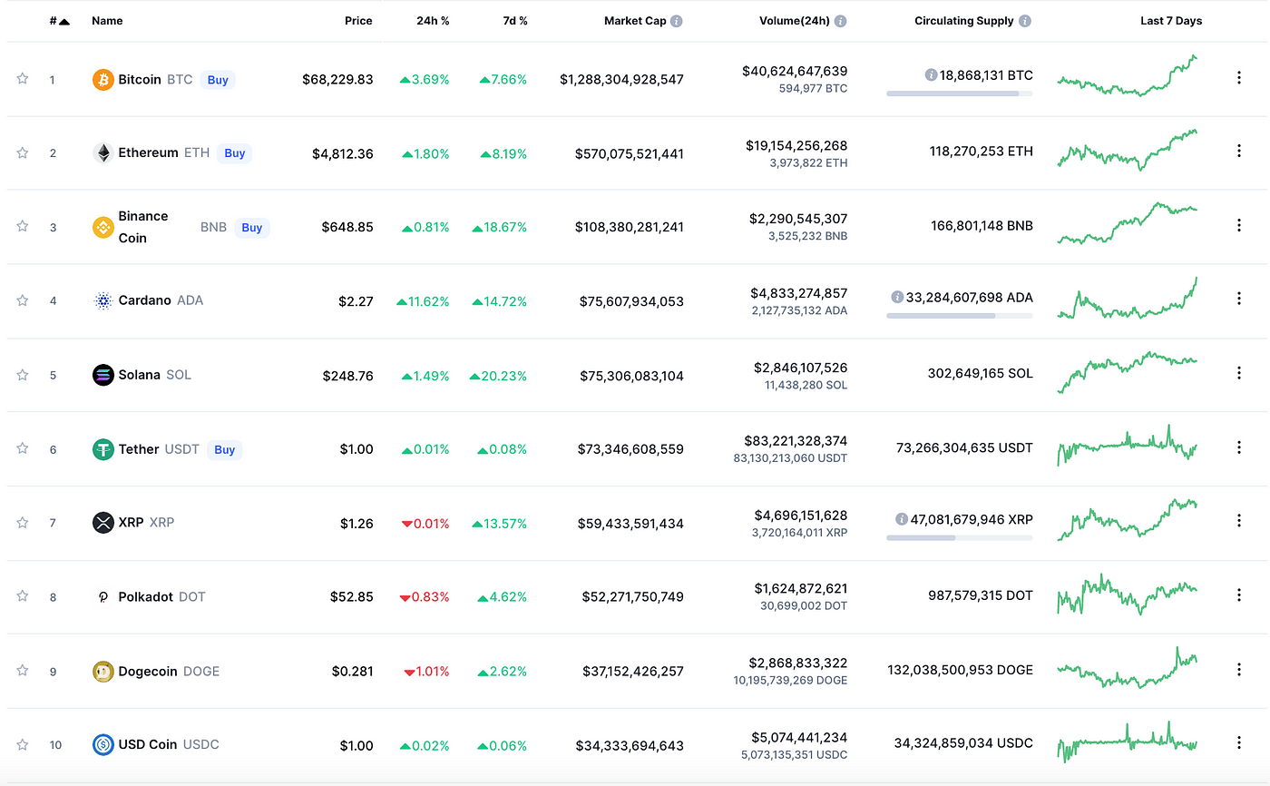Sort table by # rank column
This screenshot has height=786, width=1270.
tap(60, 21)
